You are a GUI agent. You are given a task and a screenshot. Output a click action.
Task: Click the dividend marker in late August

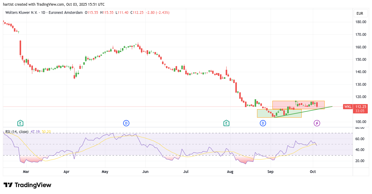(x=263, y=123)
